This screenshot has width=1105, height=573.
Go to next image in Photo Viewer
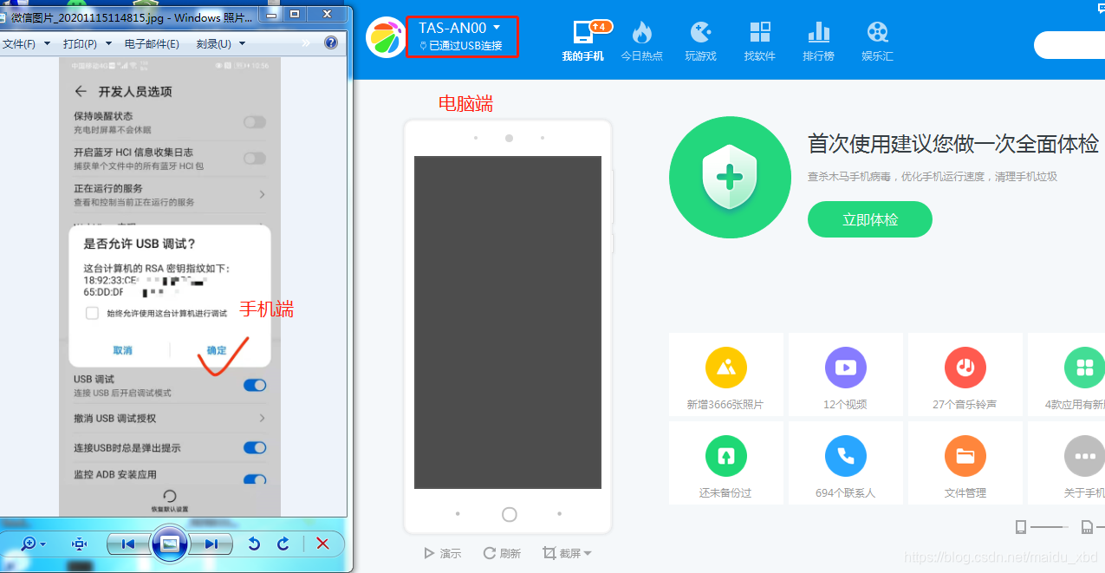tap(211, 544)
